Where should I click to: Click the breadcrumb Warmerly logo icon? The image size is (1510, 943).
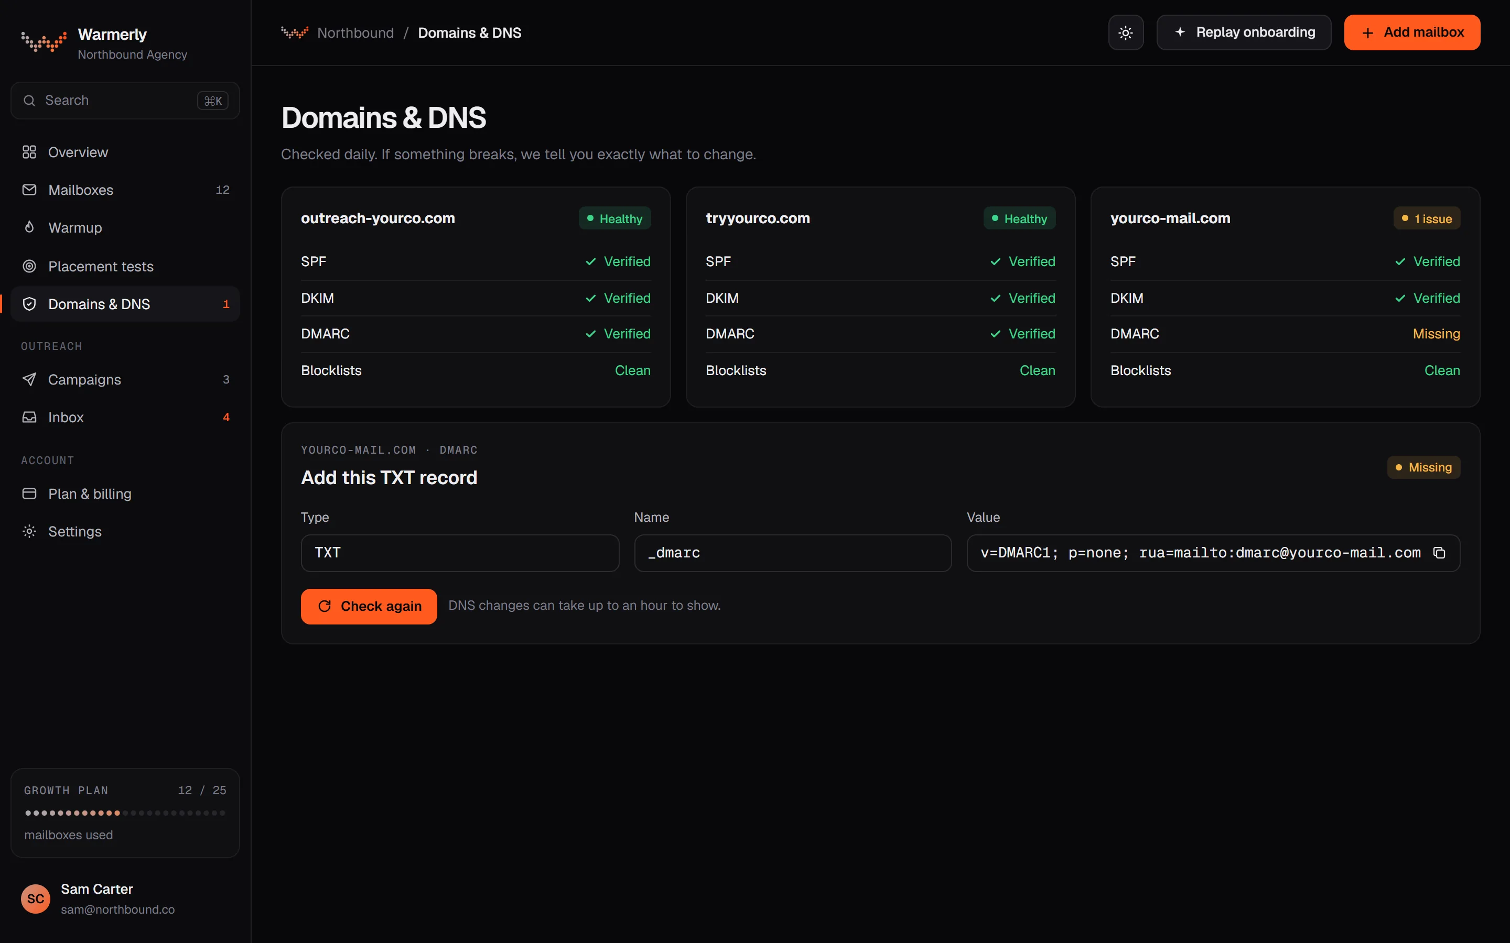[295, 32]
